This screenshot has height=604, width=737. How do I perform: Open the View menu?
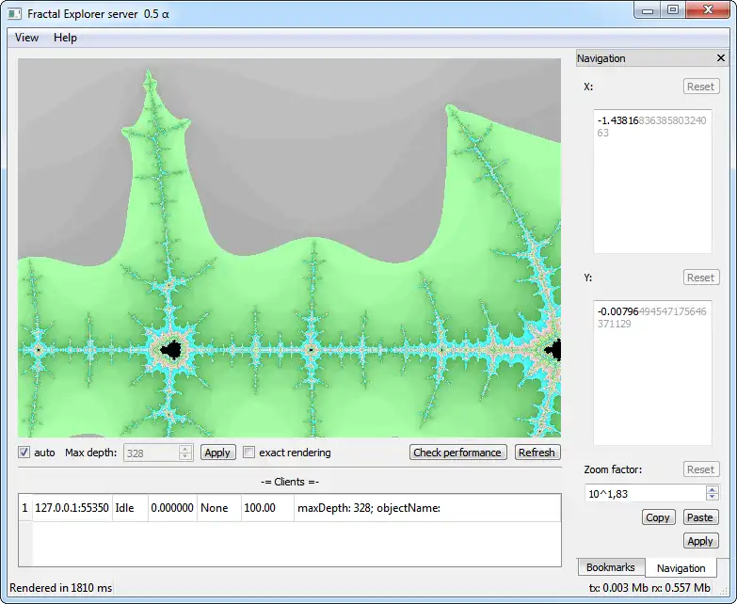point(26,38)
